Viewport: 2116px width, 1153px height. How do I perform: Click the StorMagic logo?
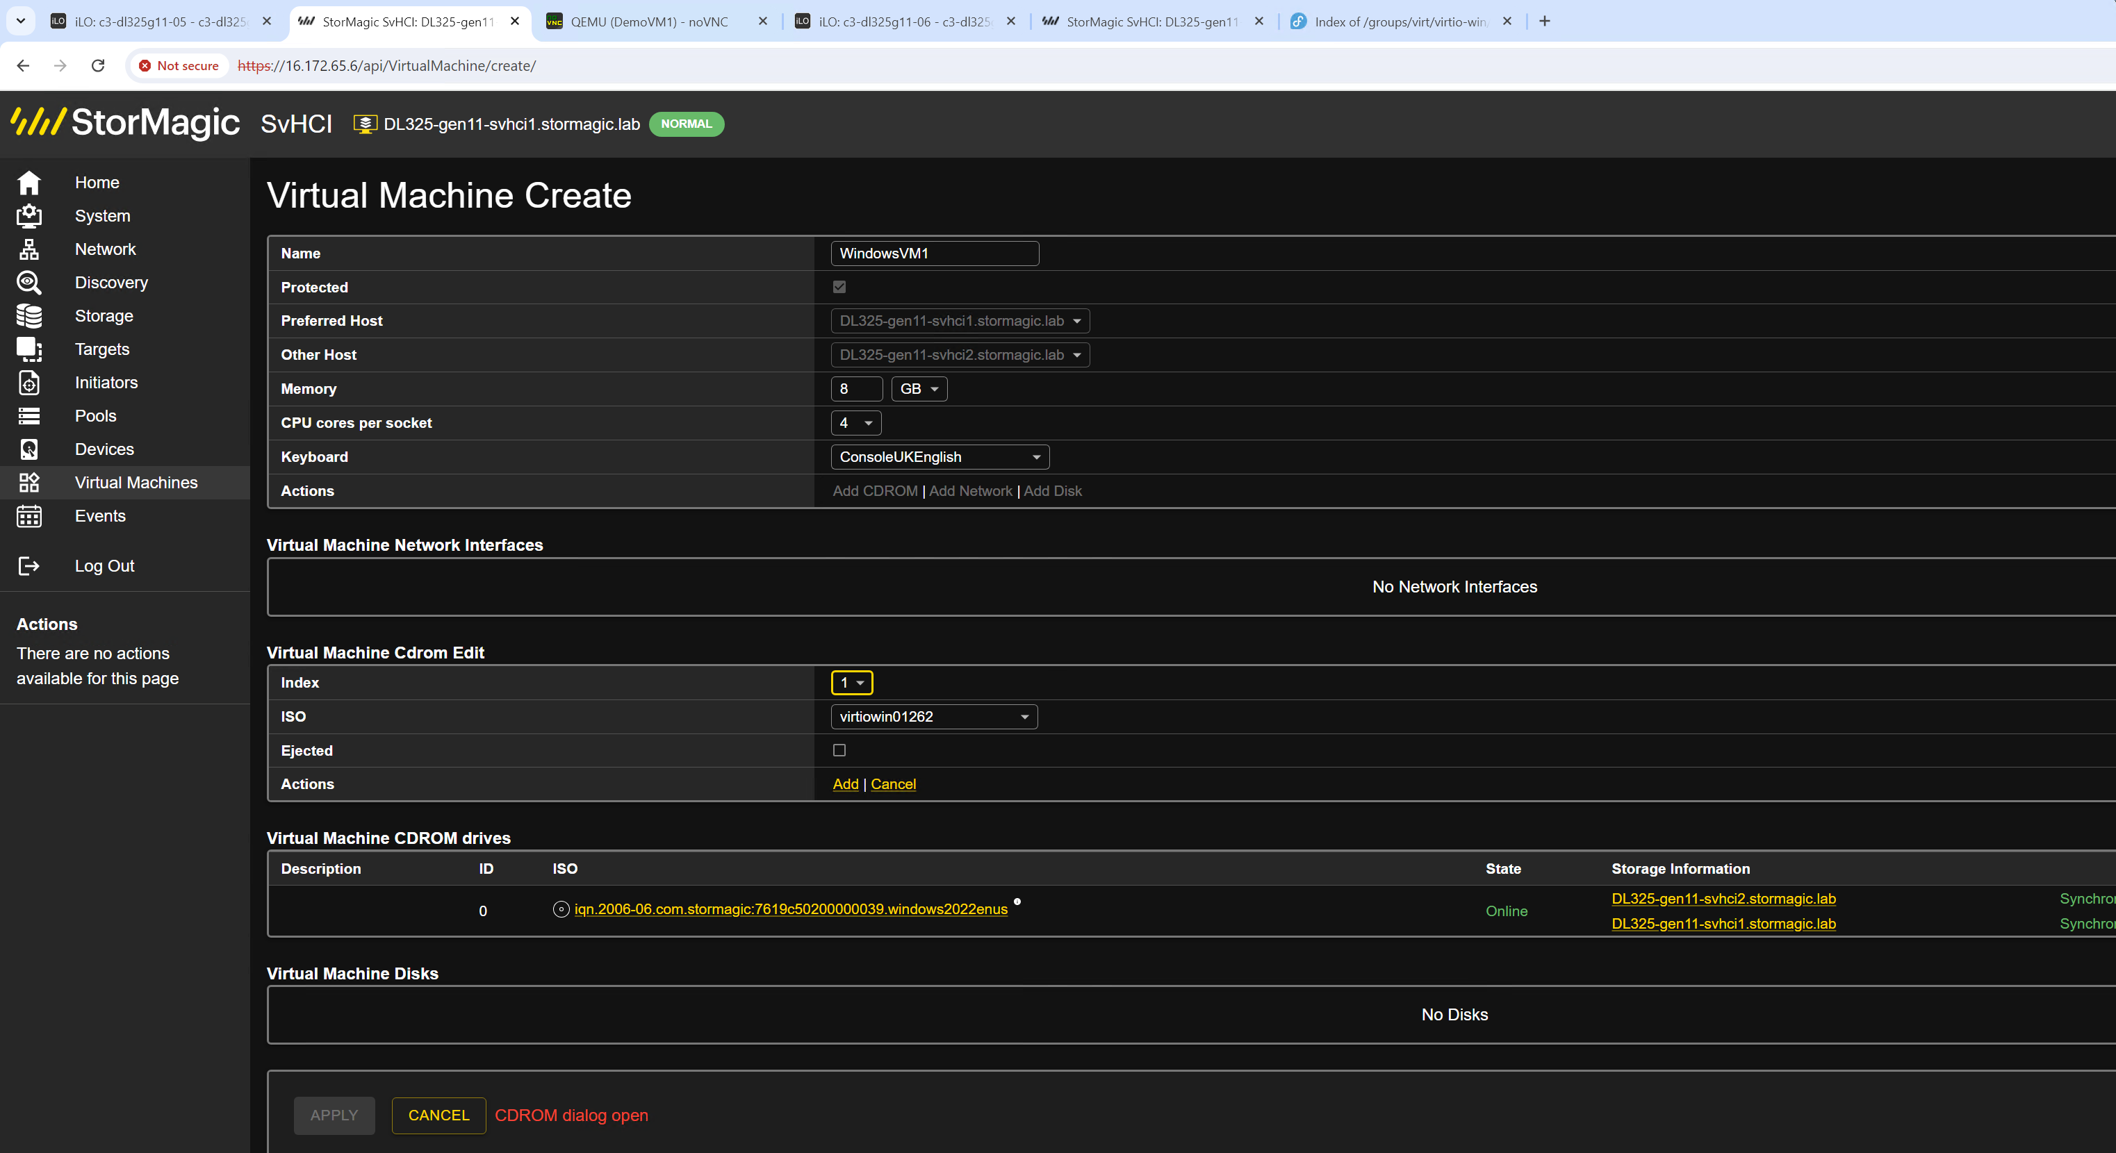(x=125, y=122)
